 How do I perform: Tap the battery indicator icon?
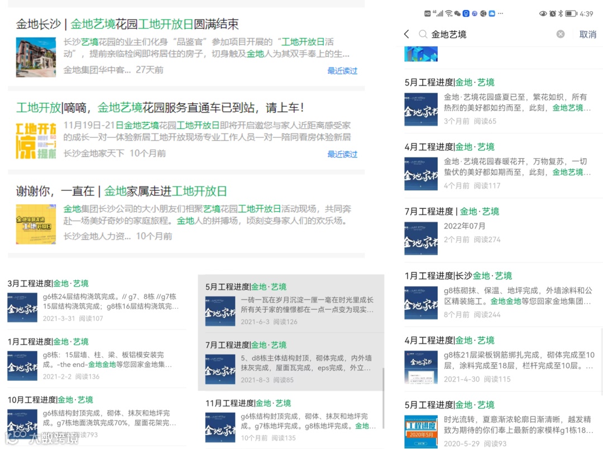[571, 13]
